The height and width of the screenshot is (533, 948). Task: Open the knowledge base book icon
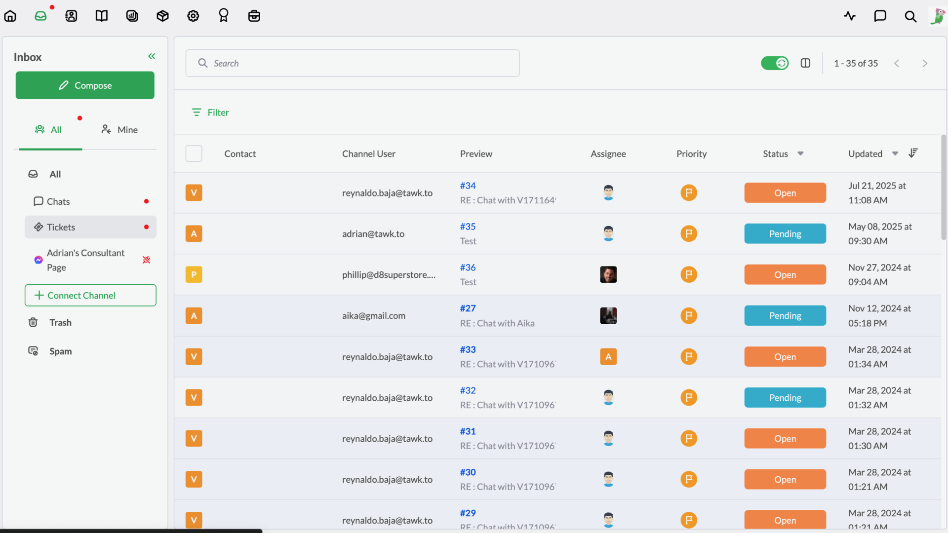(x=101, y=16)
